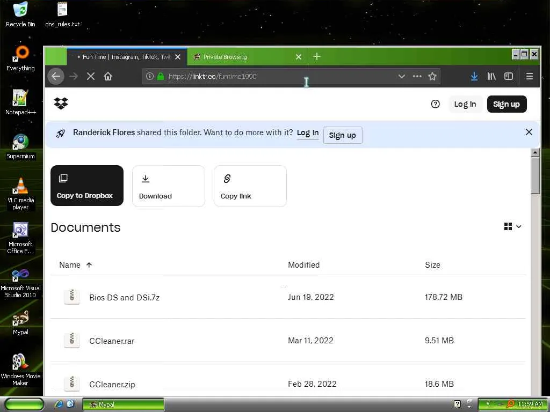
Task: Click the page vertical scrollbar thumb
Action: coord(535,175)
